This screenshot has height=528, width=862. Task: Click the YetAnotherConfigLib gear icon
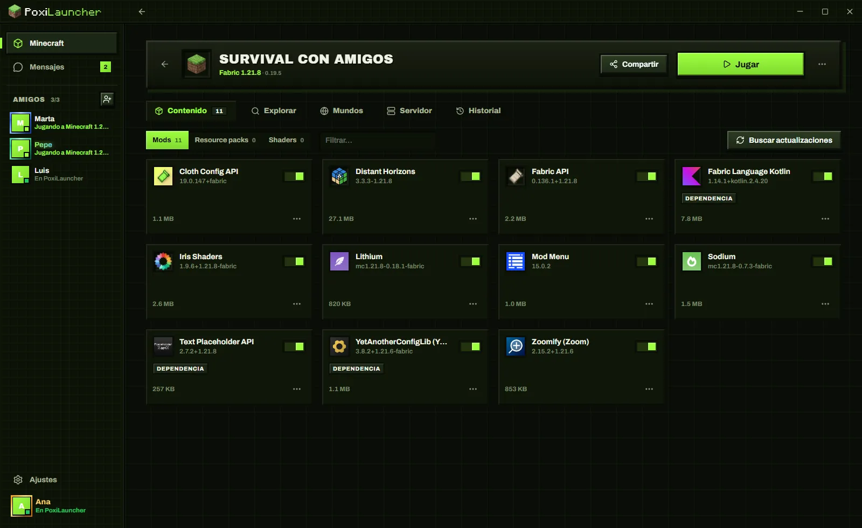[x=339, y=346]
